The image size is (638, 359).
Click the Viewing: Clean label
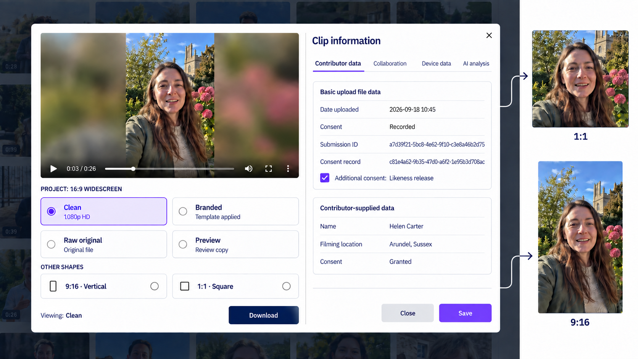point(61,316)
